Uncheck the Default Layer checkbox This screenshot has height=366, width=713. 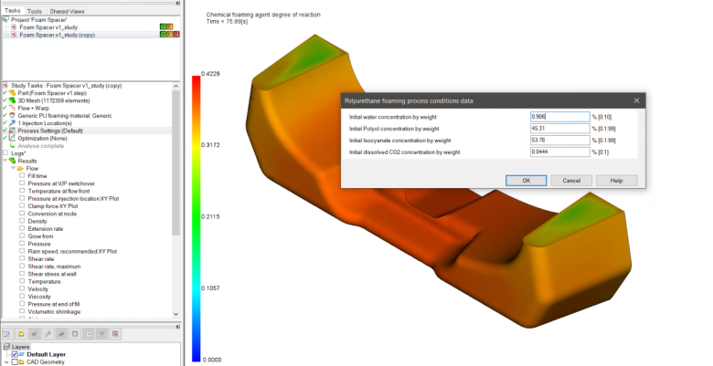click(15, 354)
